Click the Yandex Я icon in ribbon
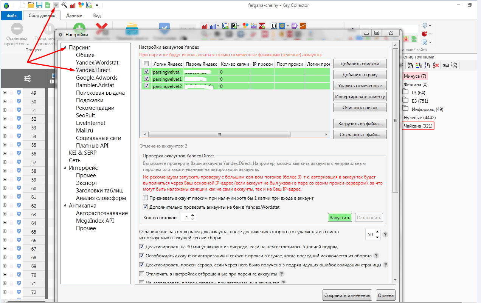481x303 pixels. tap(406, 39)
